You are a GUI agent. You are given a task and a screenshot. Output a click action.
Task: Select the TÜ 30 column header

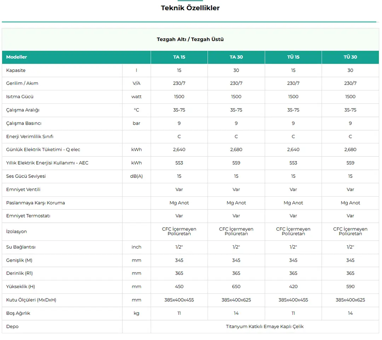pyautogui.click(x=350, y=57)
